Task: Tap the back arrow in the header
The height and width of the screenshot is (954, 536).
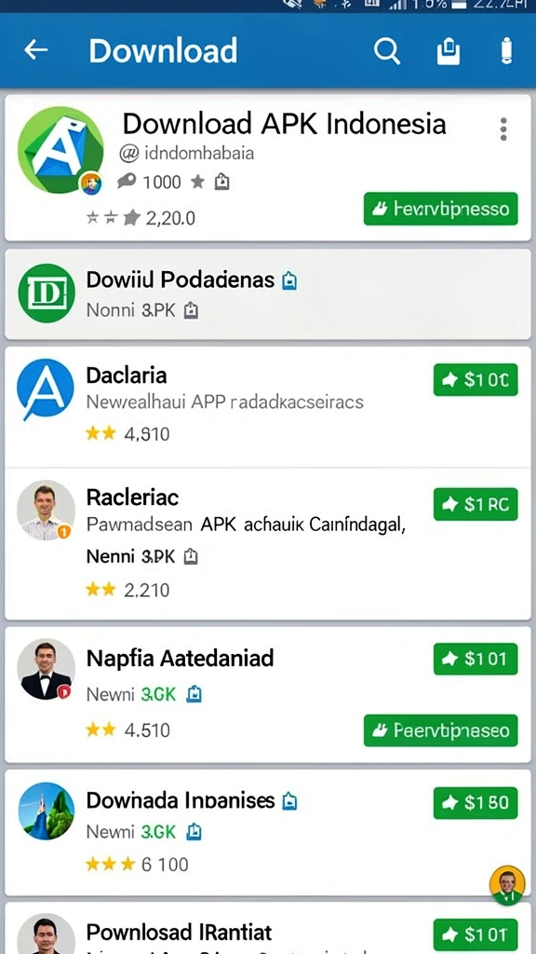Action: coord(36,50)
